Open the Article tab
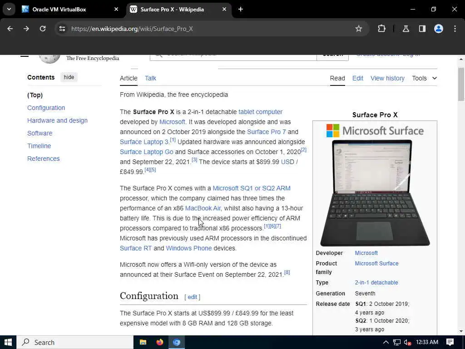 [129, 78]
